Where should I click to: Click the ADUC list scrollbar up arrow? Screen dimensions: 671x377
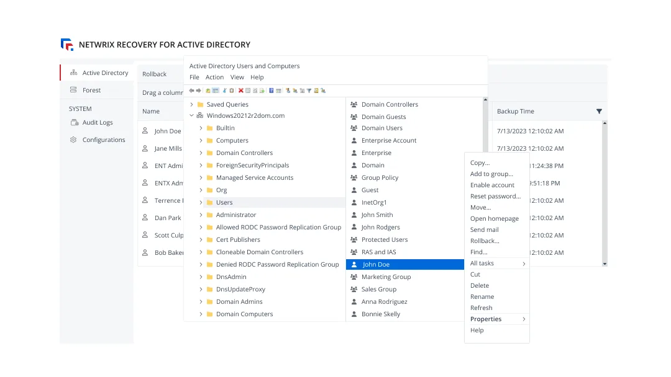coord(485,99)
